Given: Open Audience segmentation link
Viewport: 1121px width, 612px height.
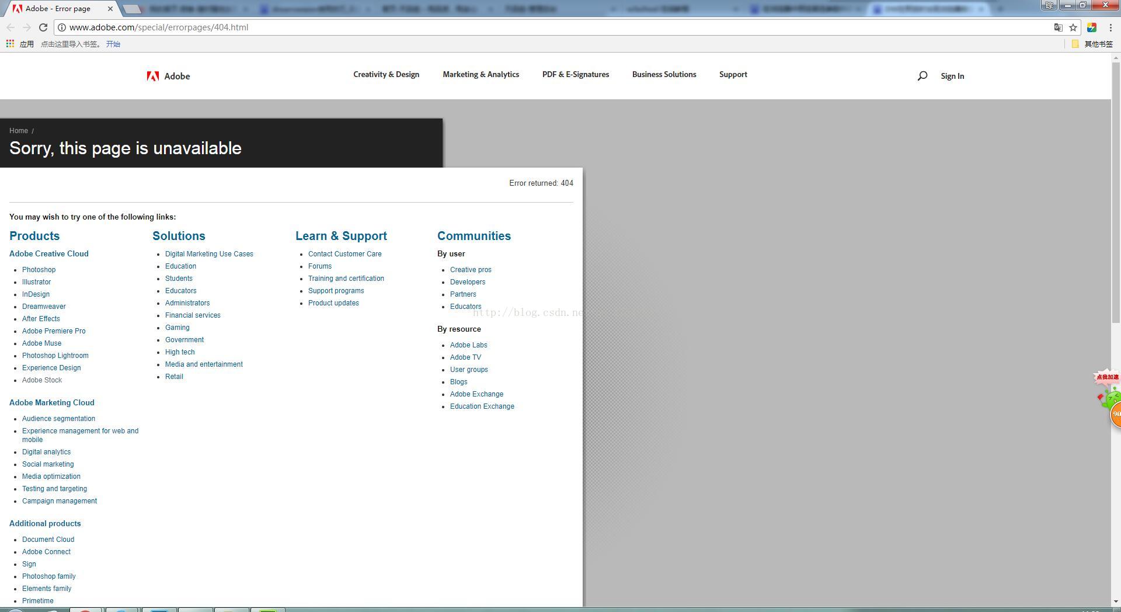Looking at the screenshot, I should (58, 419).
